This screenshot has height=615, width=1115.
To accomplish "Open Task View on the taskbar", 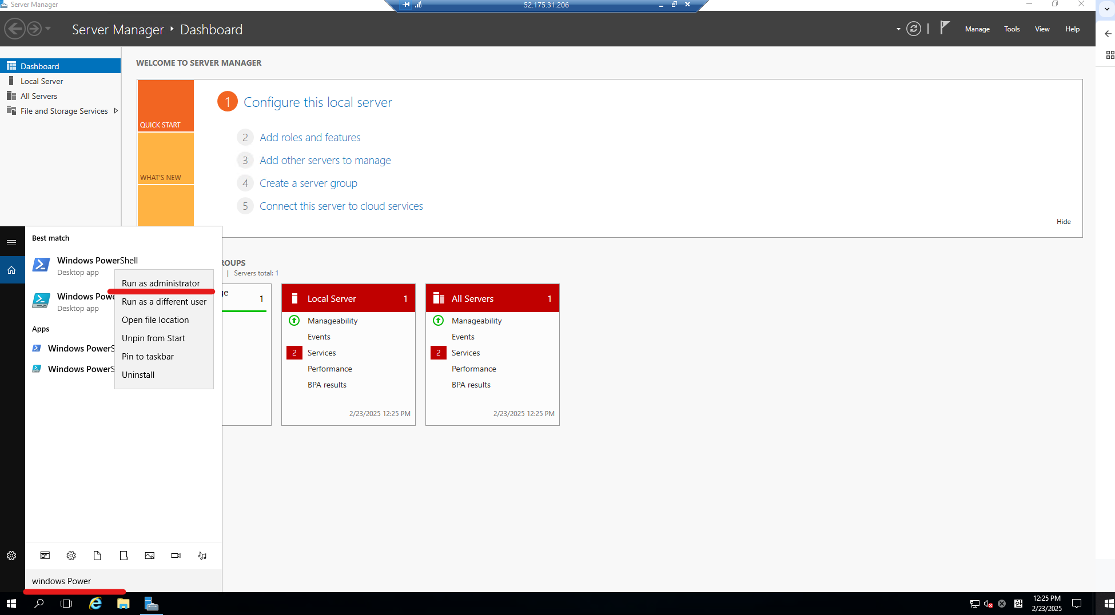I will pyautogui.click(x=66, y=604).
